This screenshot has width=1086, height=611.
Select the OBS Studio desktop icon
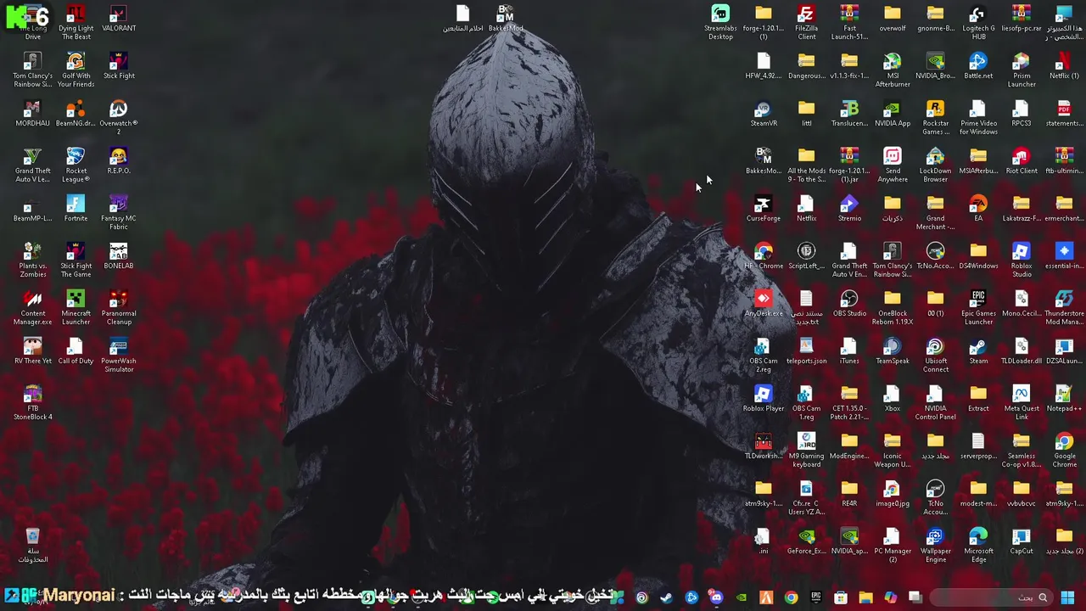849,304
